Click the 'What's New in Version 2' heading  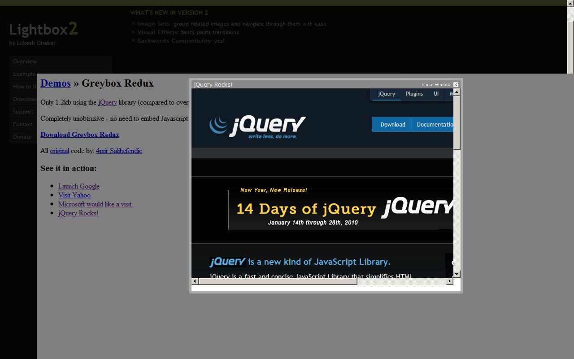coord(169,13)
